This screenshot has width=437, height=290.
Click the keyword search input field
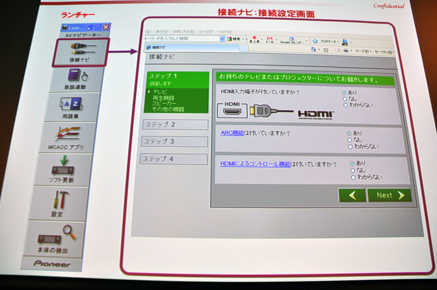[x=182, y=38]
